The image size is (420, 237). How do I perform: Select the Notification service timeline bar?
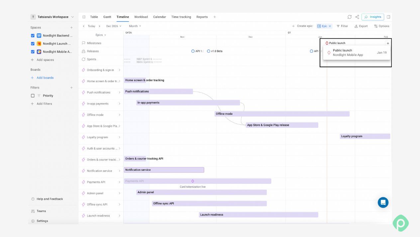pos(164,170)
